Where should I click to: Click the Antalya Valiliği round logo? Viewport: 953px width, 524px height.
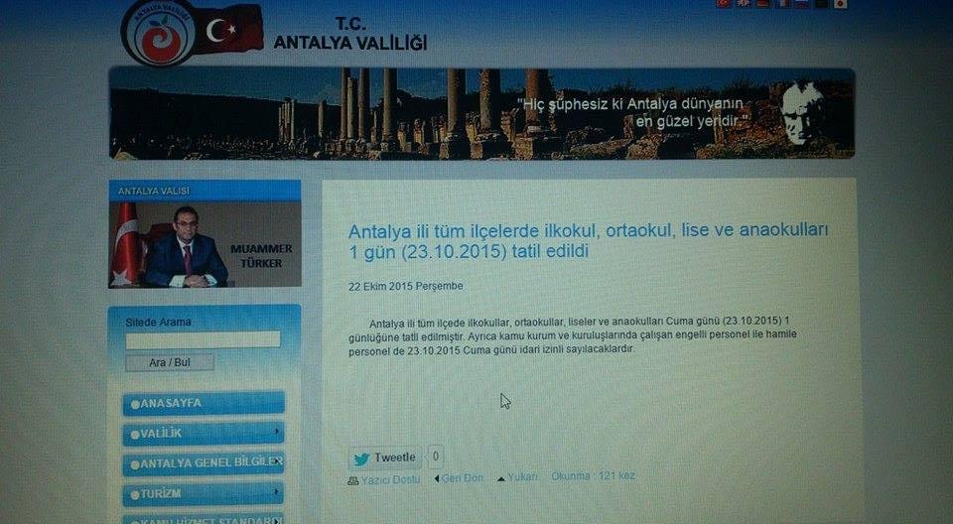pos(159,32)
